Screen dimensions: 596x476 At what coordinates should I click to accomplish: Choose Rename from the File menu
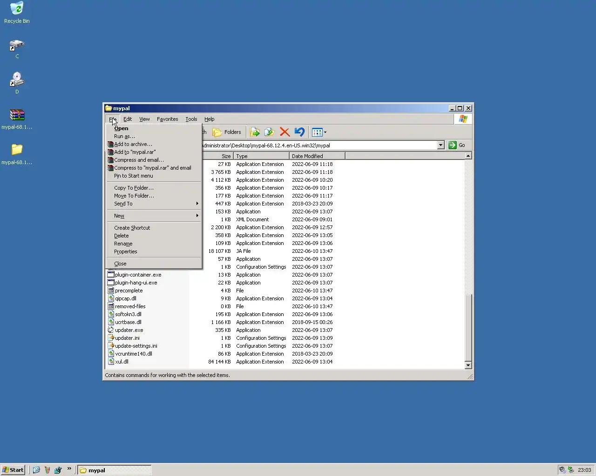(154, 244)
